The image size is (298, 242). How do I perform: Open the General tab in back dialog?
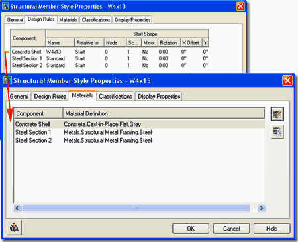click(15, 20)
